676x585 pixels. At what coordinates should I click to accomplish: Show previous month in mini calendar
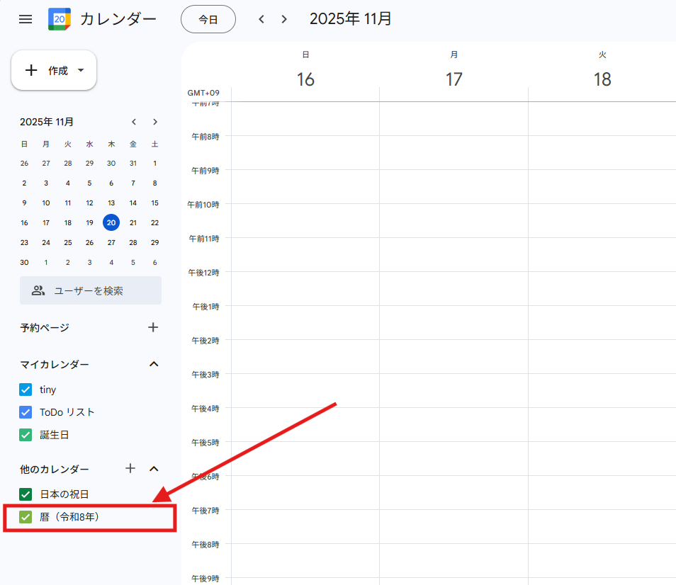133,122
